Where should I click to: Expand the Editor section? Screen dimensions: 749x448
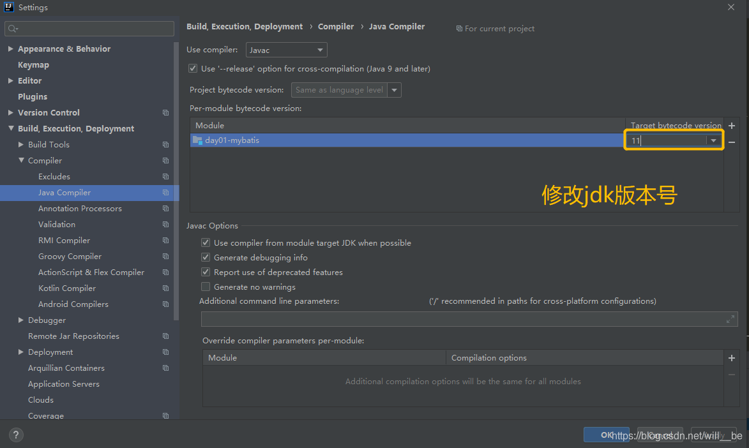[10, 80]
